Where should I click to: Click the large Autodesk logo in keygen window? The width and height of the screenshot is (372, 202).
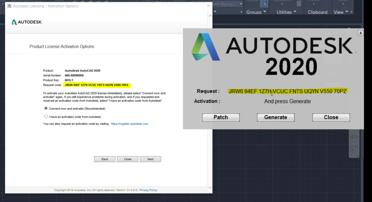click(x=206, y=47)
